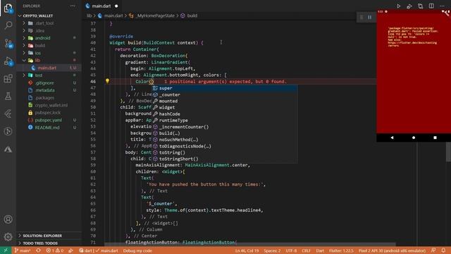The image size is (451, 254).
Task: Open pubspec.yaml in explorer
Action: (49, 120)
